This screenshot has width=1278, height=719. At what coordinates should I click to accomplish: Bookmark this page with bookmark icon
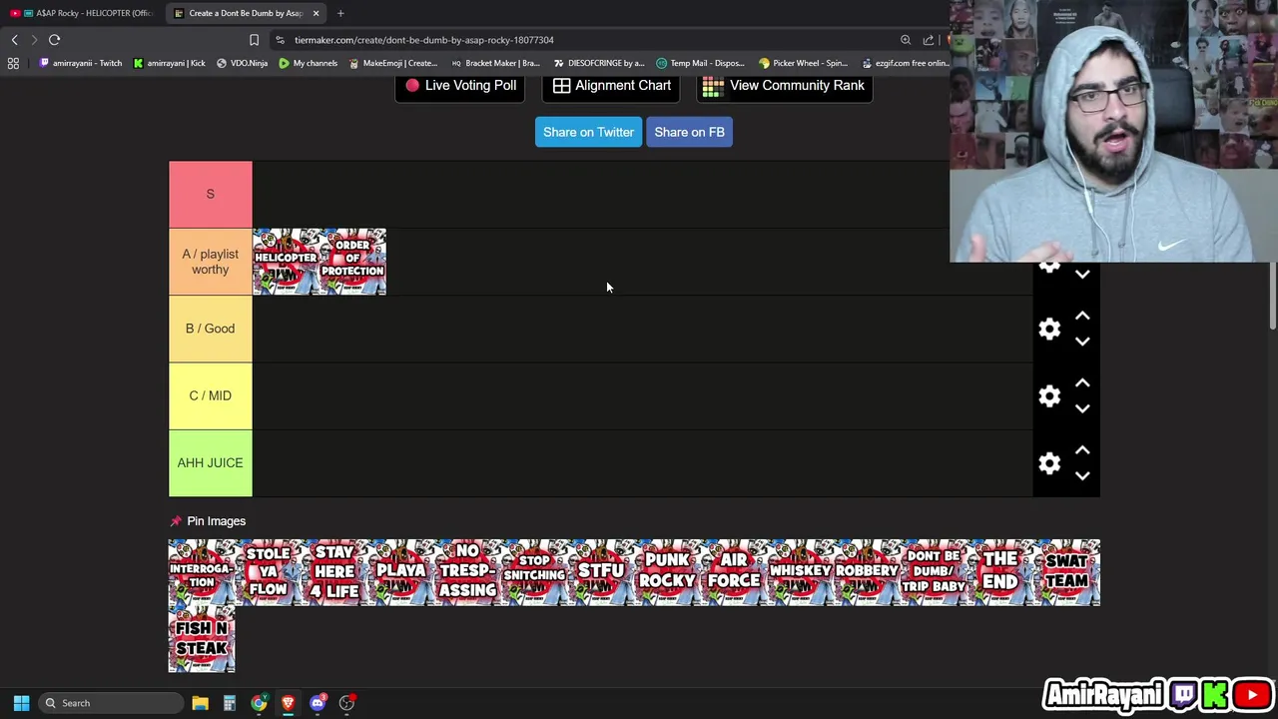pos(254,40)
